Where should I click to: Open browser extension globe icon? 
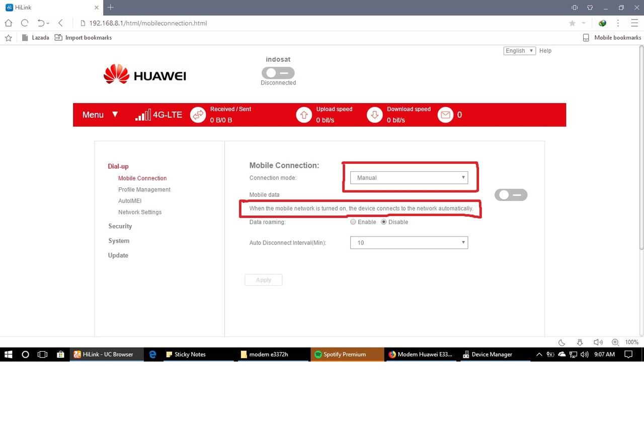coord(602,23)
